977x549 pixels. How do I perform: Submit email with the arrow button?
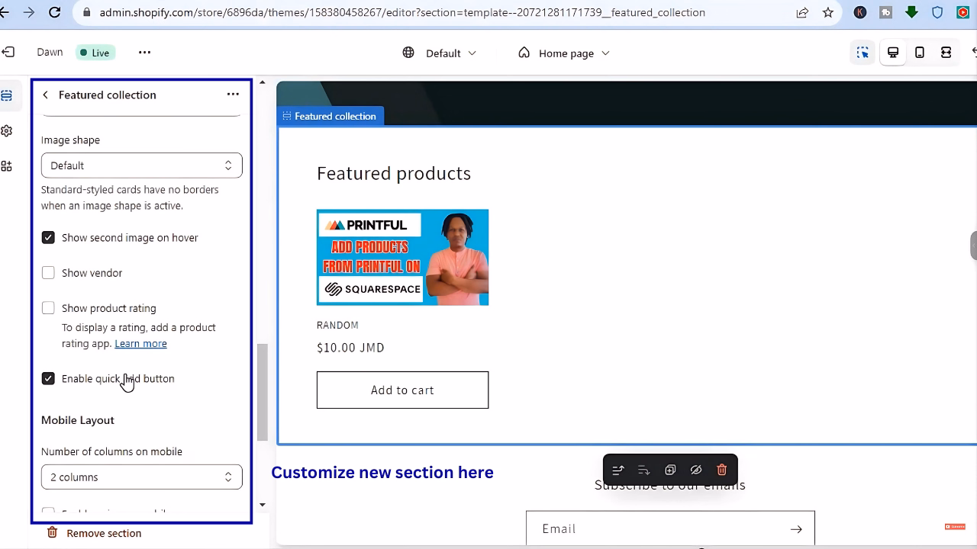(796, 529)
